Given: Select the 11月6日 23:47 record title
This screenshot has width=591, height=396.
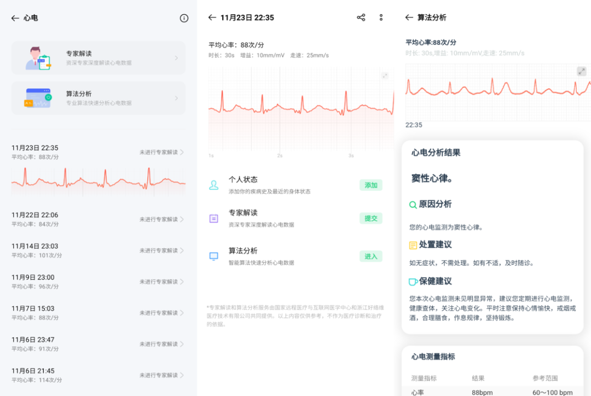Looking at the screenshot, I should click(x=33, y=340).
